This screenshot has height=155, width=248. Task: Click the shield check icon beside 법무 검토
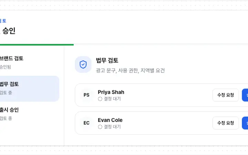pyautogui.click(x=83, y=64)
